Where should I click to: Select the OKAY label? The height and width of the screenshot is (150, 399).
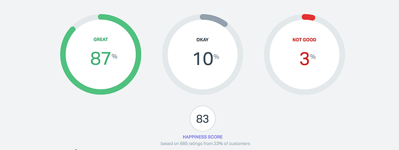tap(202, 40)
